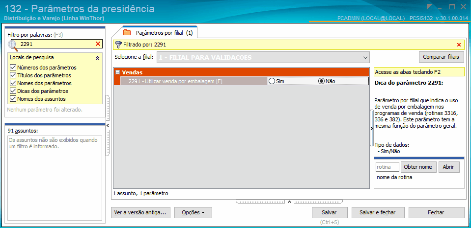
Task: Select parameter row 2291 Utilizar venda por embalagem
Action: 194,81
